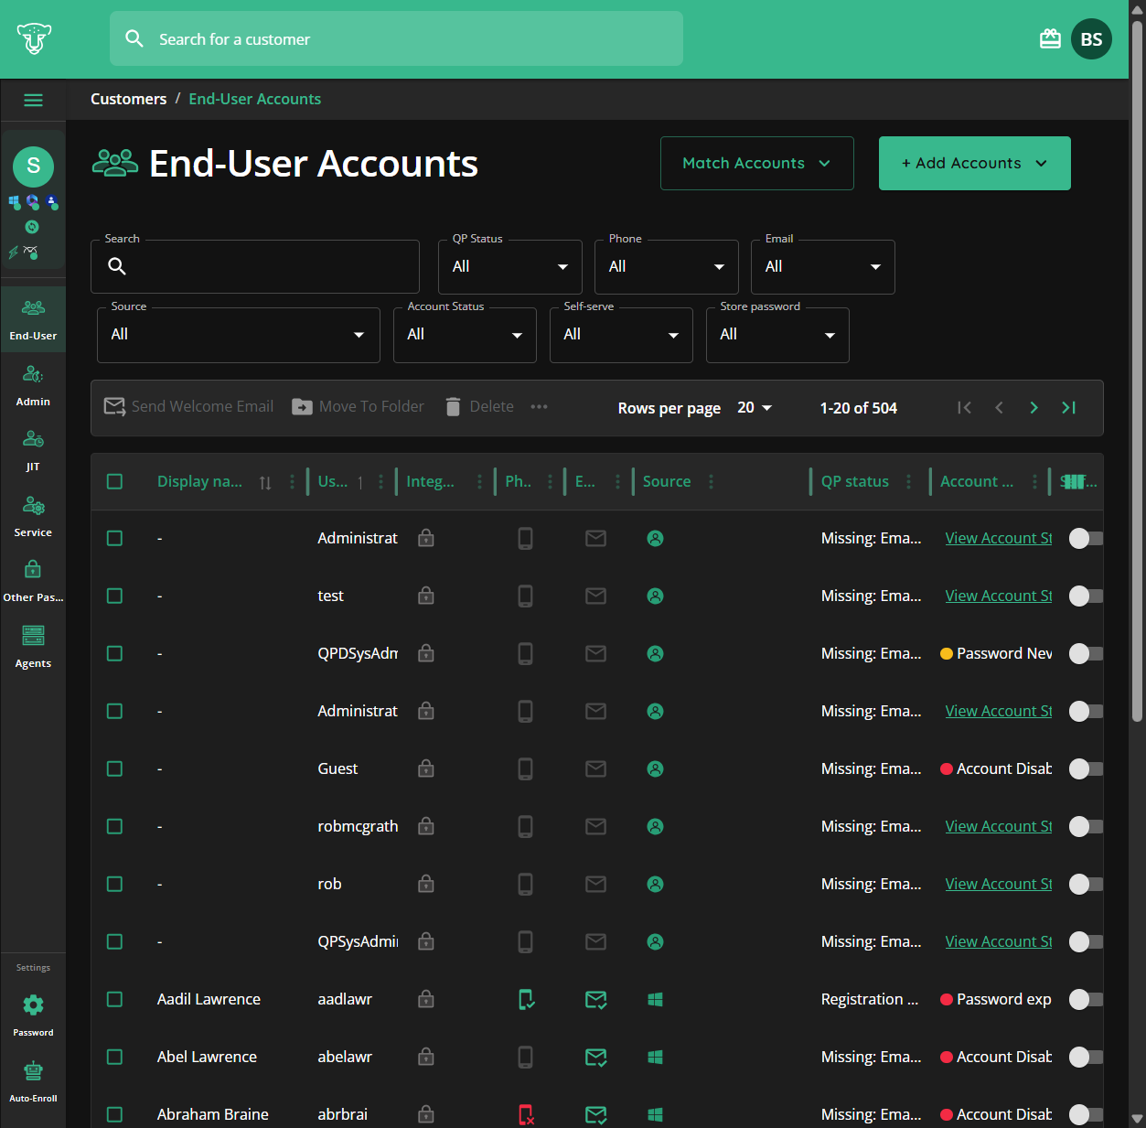
Task: Sort by the Username column arrow
Action: [360, 482]
